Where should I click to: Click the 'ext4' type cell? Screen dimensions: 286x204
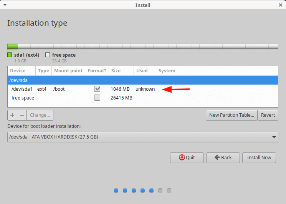pos(42,89)
